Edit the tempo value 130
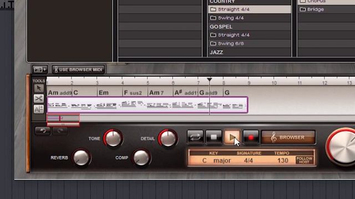This screenshot has height=199, width=355. coord(282,160)
